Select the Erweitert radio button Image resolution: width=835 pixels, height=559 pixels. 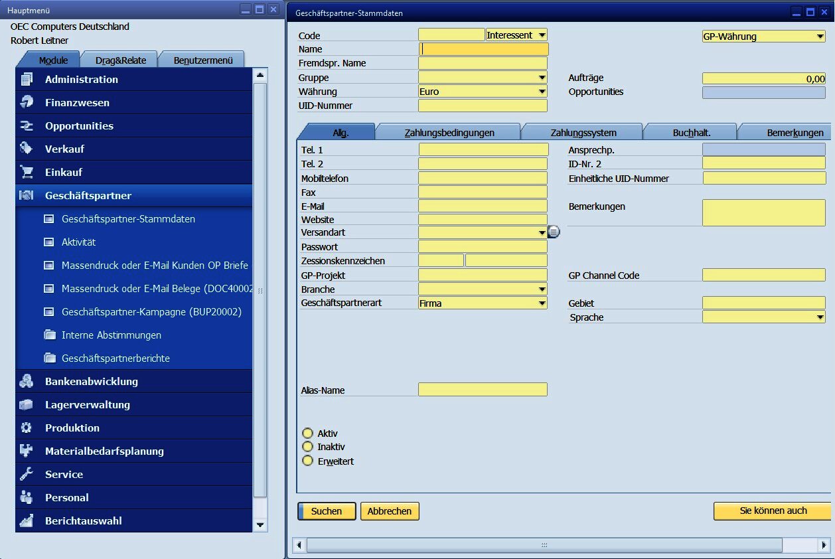[x=307, y=461]
